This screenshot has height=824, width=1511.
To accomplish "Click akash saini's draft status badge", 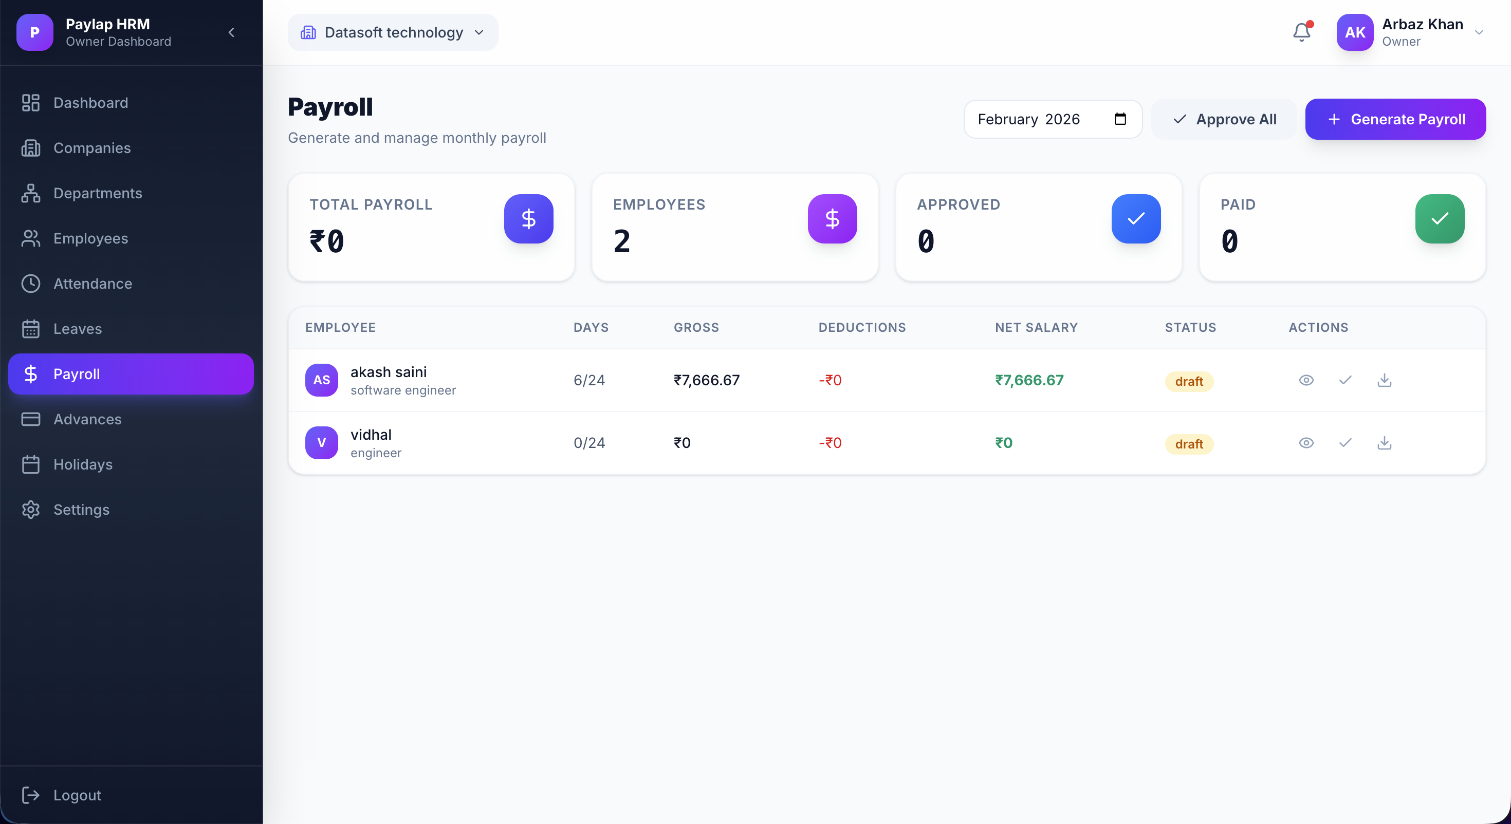I will pyautogui.click(x=1188, y=381).
